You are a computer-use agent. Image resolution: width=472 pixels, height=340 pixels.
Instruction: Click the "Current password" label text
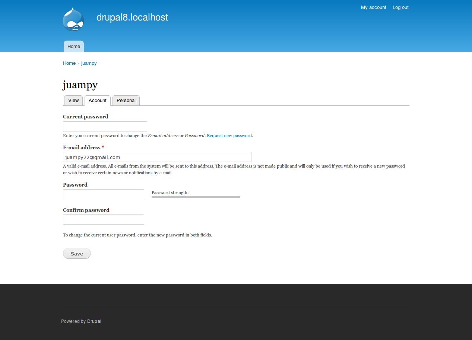tap(86, 117)
